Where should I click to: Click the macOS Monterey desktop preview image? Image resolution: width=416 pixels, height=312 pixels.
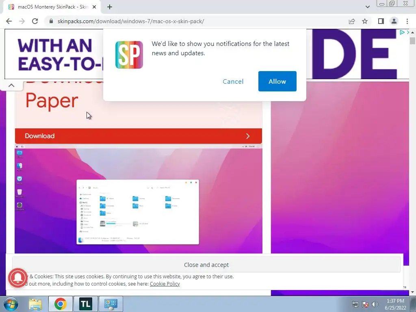138,199
